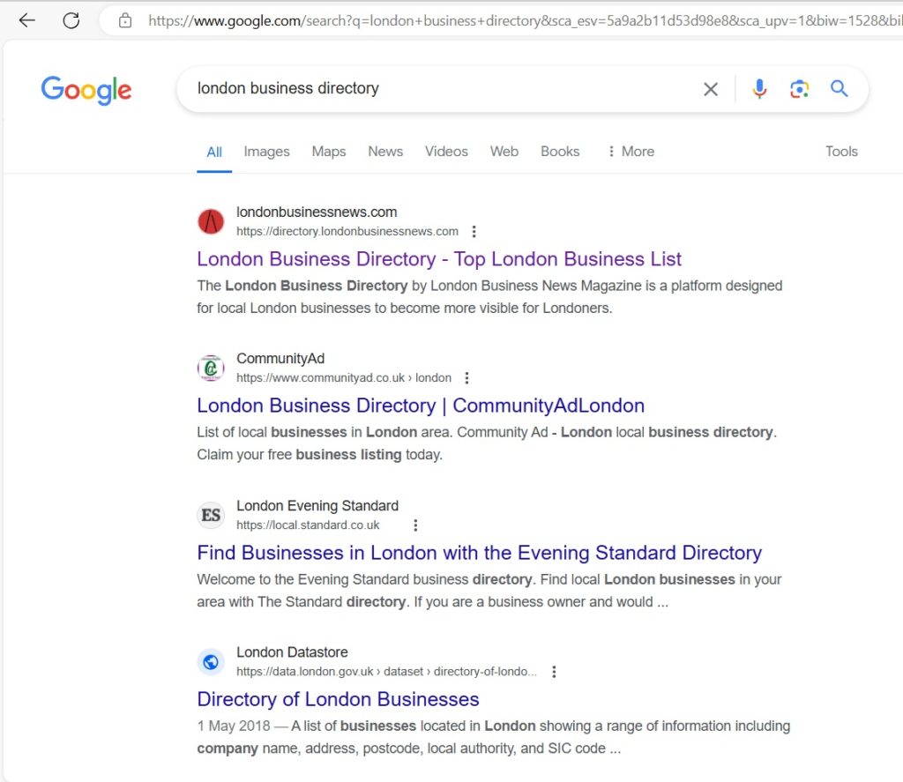Screen dimensions: 903x782
Task: Start voice search with microphone icon
Action: (759, 89)
